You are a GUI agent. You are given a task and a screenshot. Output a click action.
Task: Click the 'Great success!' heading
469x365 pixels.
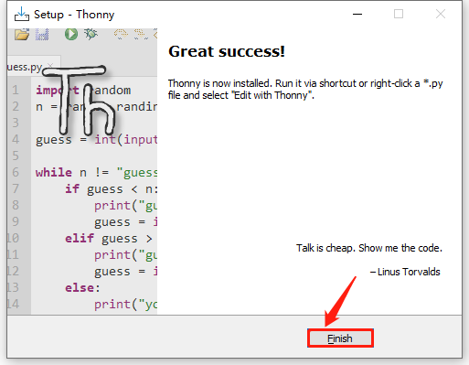227,51
